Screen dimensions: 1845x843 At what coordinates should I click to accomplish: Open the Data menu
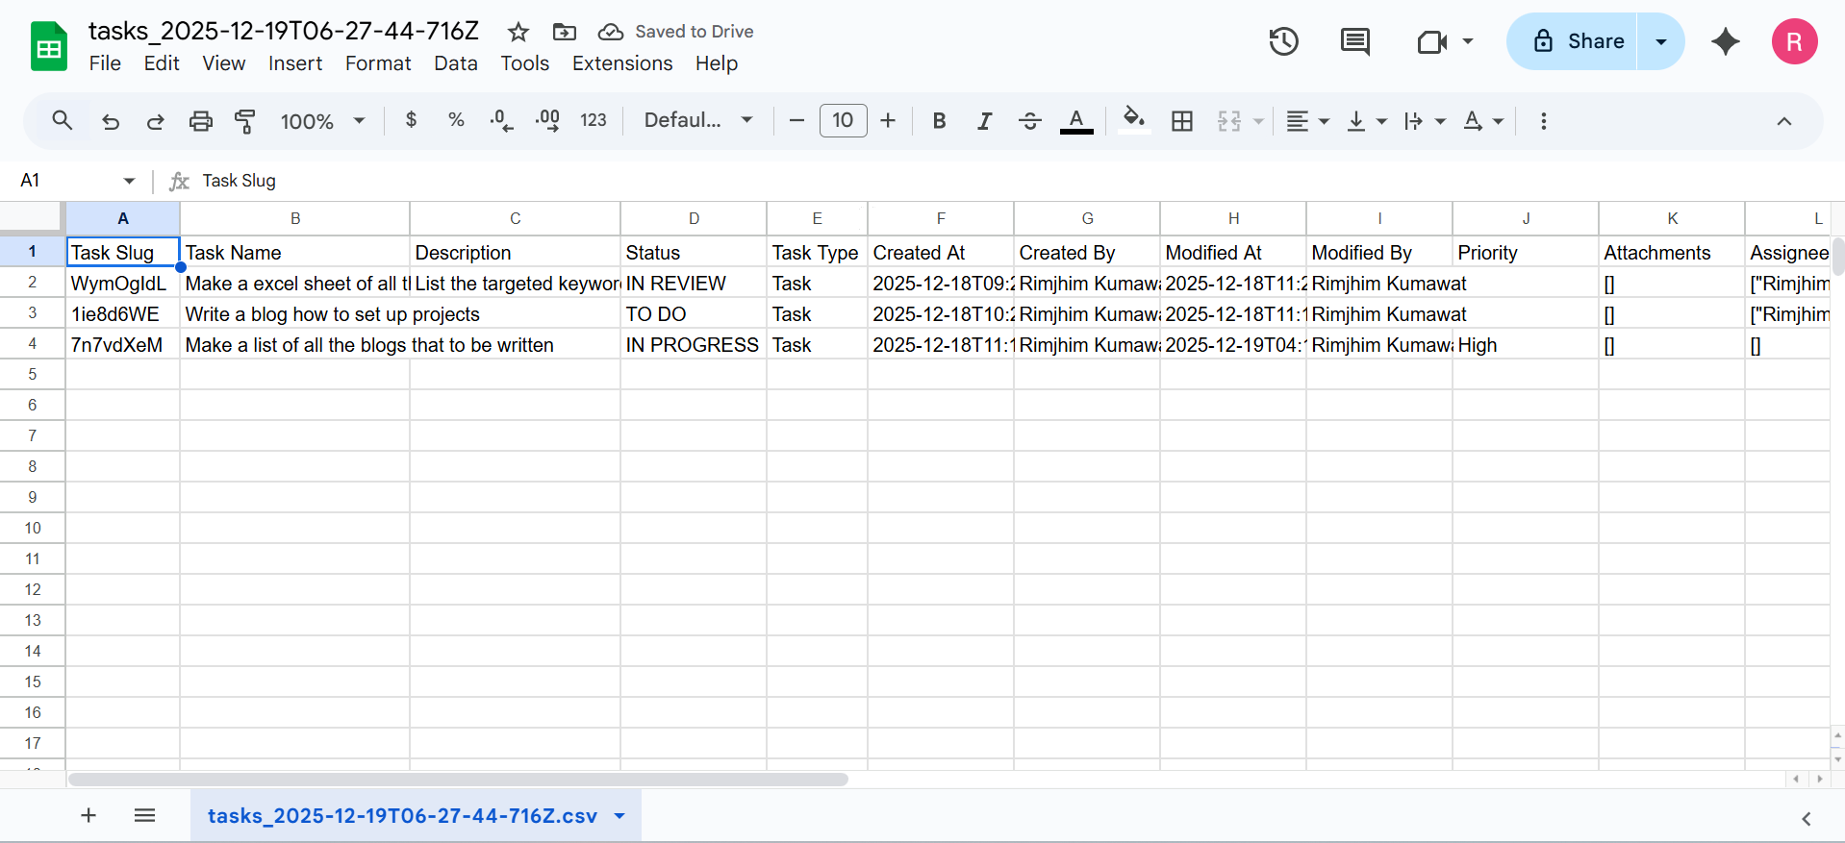coord(456,63)
